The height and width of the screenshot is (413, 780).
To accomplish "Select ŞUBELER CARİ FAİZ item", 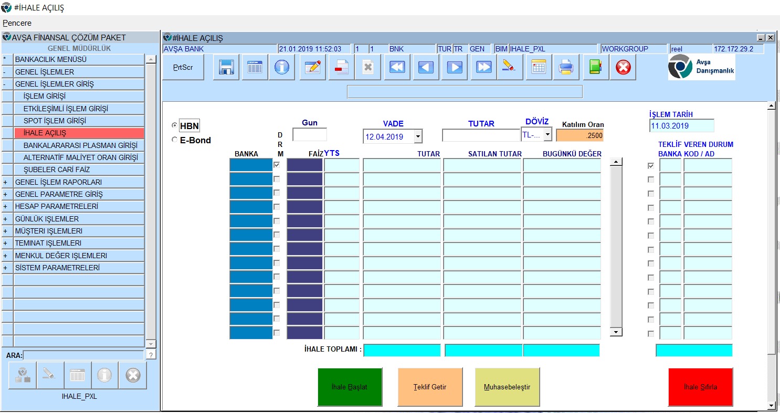I will point(79,170).
